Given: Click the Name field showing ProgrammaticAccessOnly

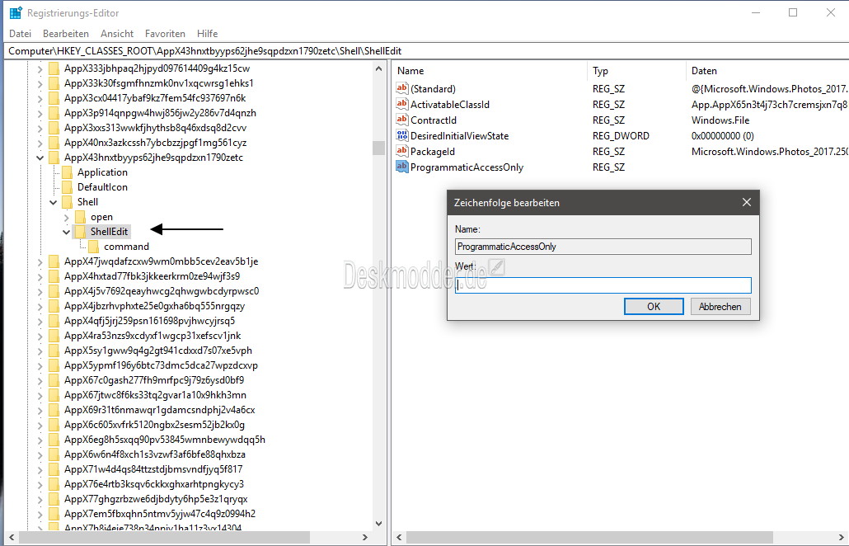Looking at the screenshot, I should (x=603, y=247).
